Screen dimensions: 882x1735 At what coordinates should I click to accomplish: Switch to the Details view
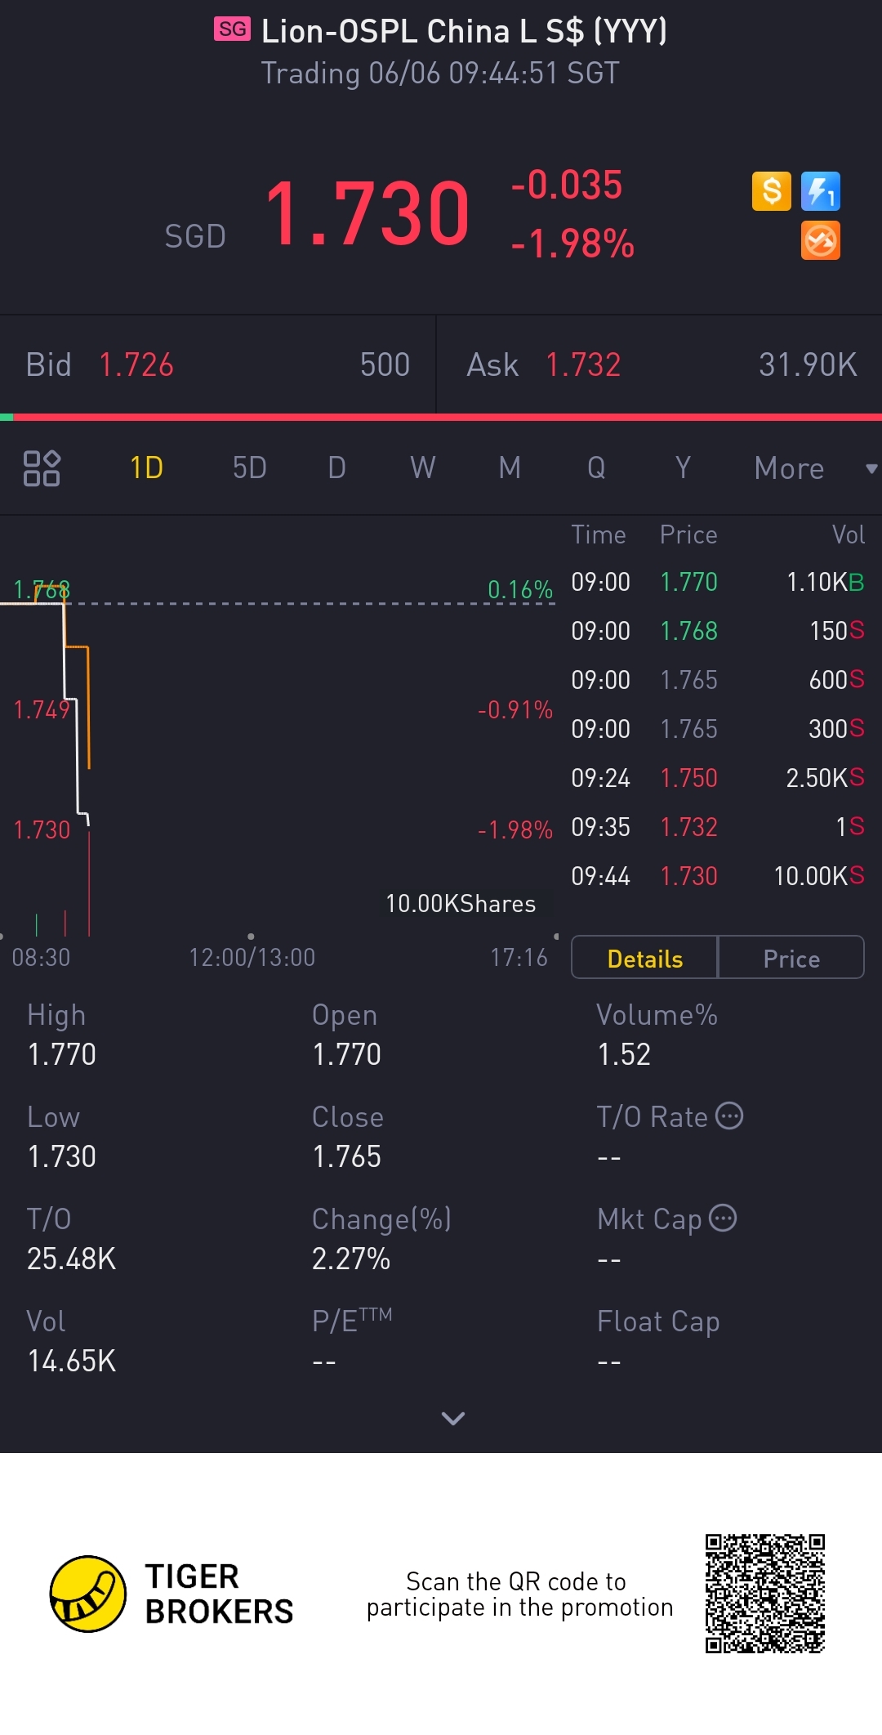[644, 958]
